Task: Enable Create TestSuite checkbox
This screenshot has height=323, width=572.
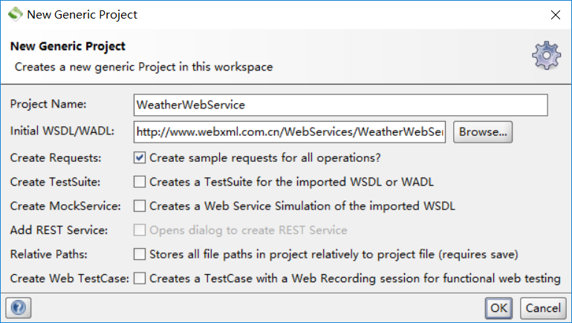Action: [140, 182]
